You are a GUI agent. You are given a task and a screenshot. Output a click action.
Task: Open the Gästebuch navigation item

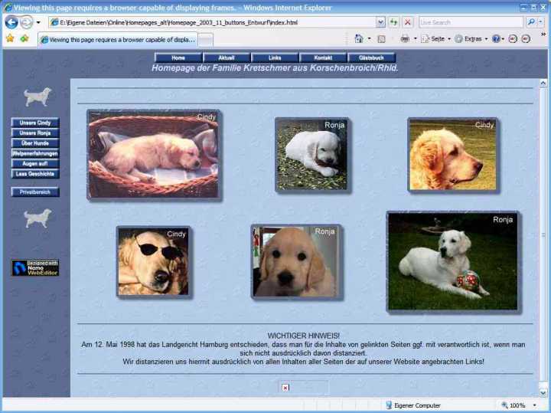click(371, 57)
